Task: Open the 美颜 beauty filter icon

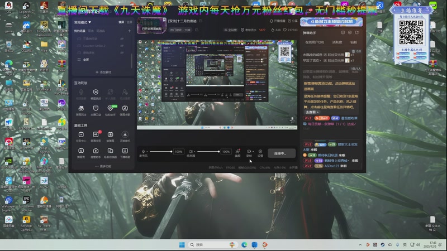Action: (x=237, y=153)
